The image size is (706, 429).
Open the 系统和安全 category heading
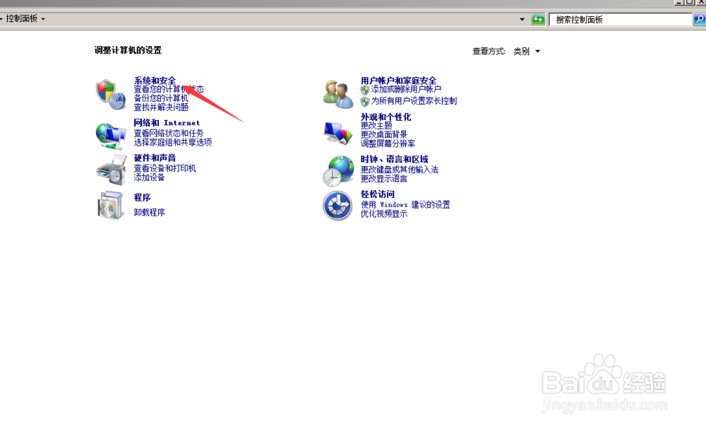click(x=155, y=81)
